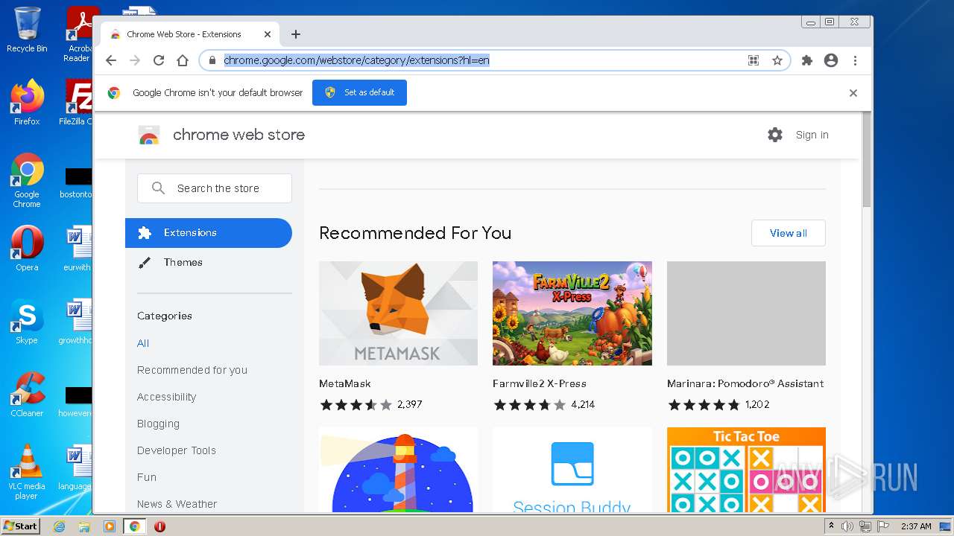Focus the Search the store field
954x536 pixels.
pyautogui.click(x=215, y=188)
